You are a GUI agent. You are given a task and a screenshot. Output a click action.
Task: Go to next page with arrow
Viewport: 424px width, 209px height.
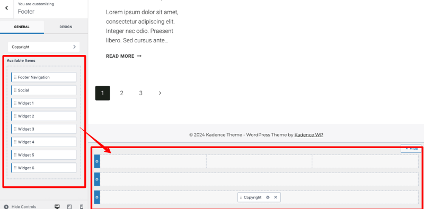tap(160, 93)
